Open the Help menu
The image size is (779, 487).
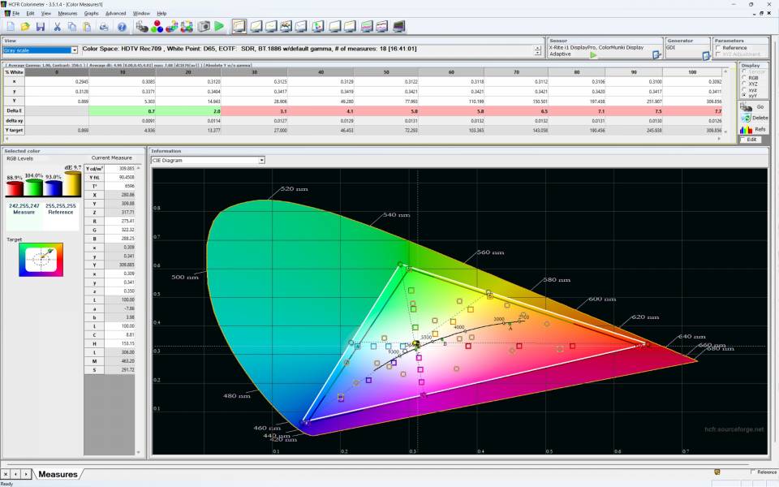click(161, 14)
